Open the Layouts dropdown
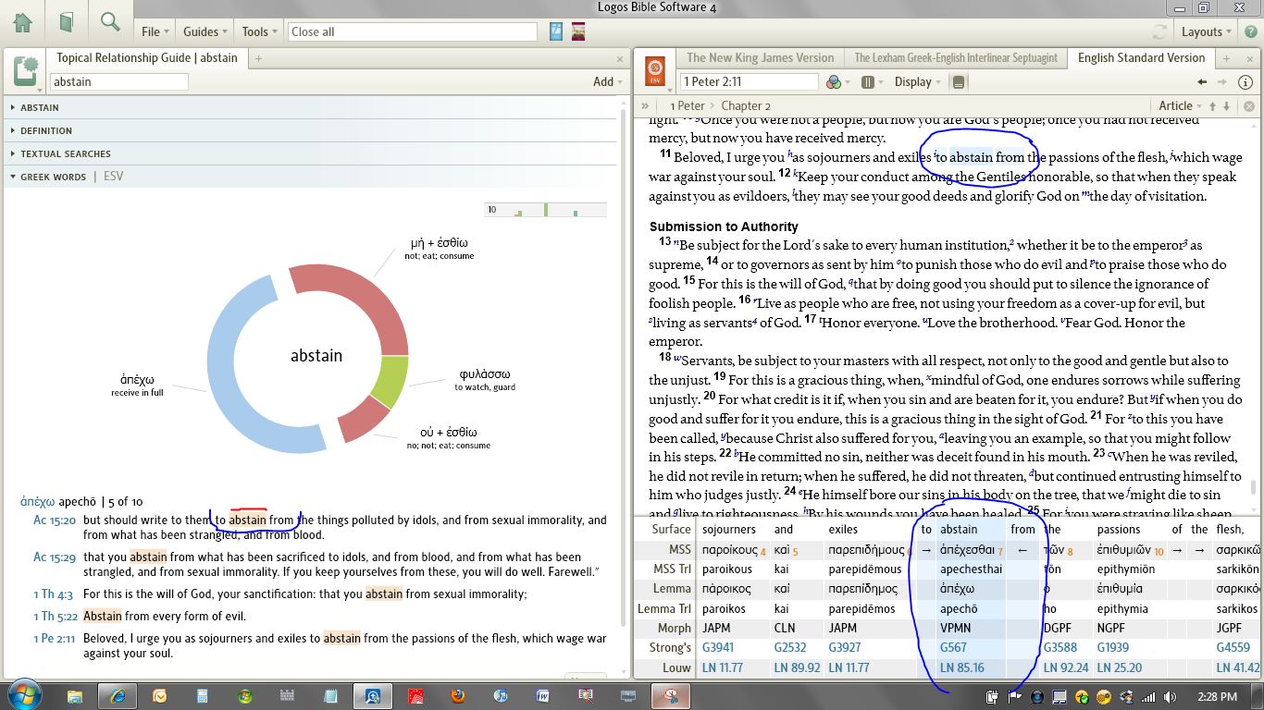The image size is (1264, 710). click(x=1207, y=31)
